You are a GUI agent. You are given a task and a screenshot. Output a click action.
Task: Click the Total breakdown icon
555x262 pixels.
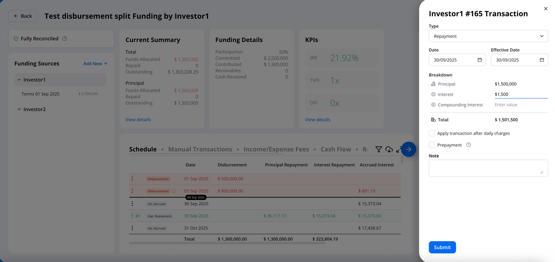coord(433,120)
